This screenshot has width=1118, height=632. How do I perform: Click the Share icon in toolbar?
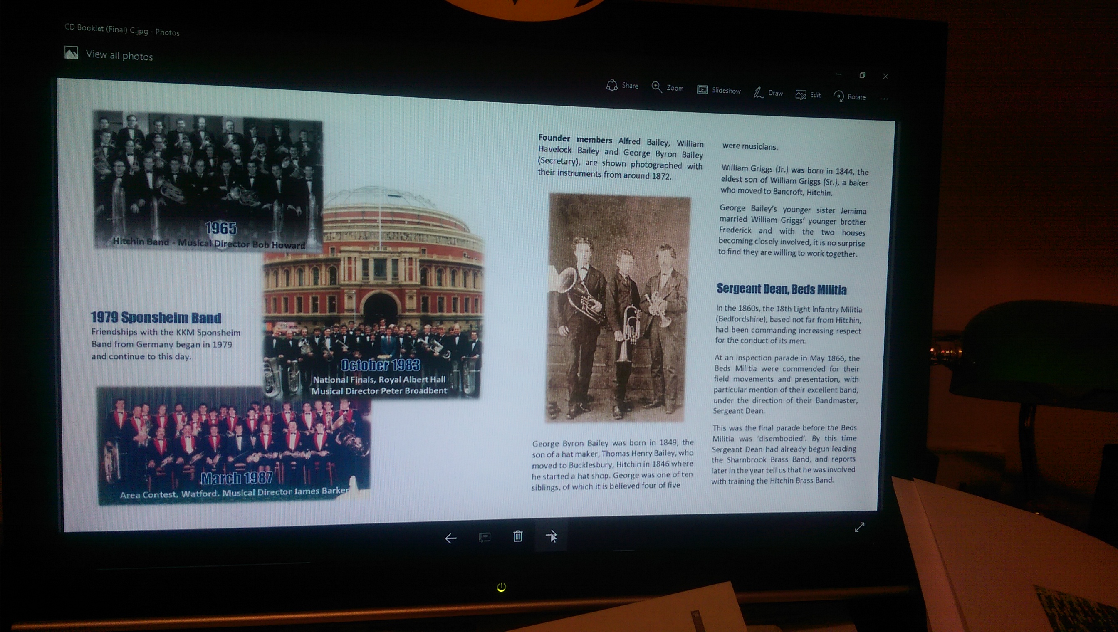(612, 85)
